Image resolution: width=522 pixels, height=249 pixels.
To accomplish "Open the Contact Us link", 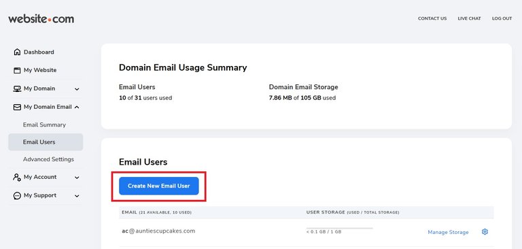I will (x=432, y=18).
